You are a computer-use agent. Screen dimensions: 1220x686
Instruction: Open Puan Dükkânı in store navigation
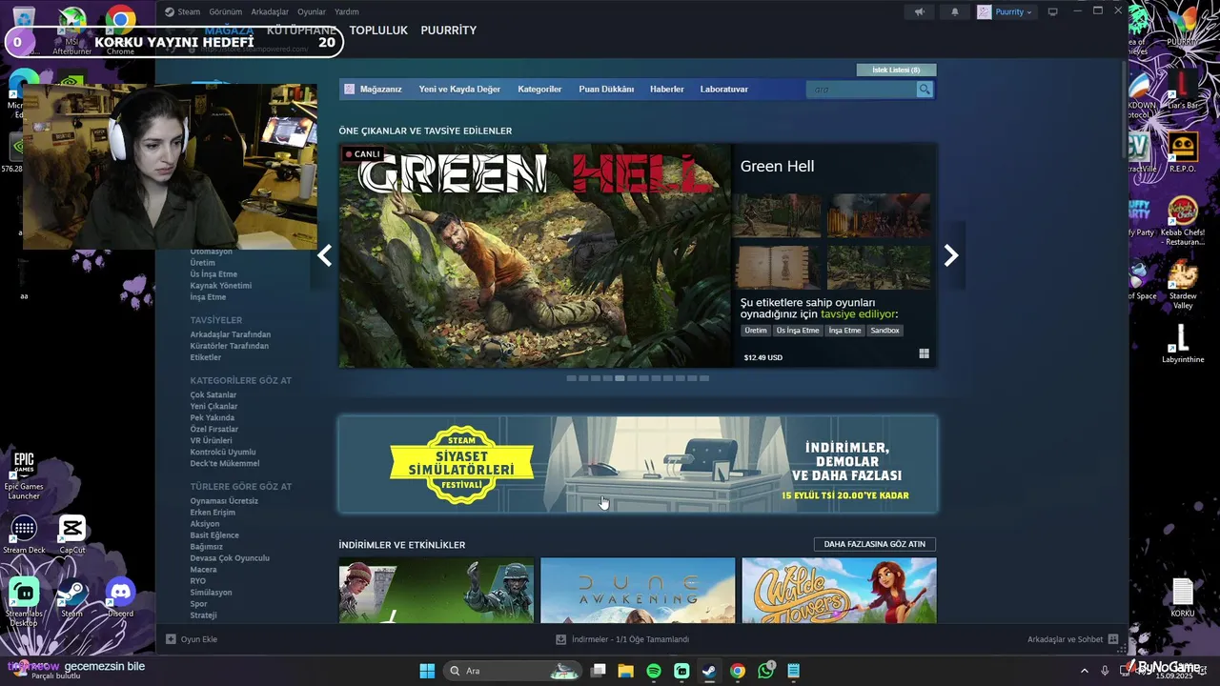click(606, 89)
